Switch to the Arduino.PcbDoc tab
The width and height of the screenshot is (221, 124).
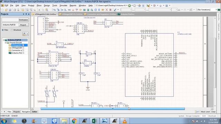[126, 14]
